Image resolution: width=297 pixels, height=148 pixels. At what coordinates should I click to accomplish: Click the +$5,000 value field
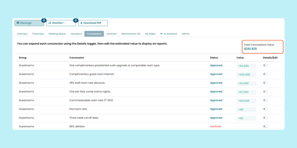[247, 66]
